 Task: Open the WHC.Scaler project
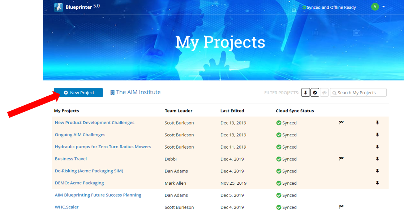pos(66,207)
